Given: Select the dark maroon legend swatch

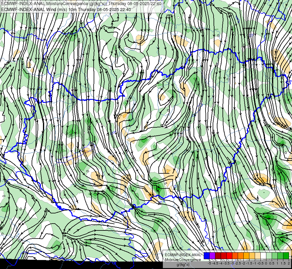Looking at the screenshot, I should click(x=218, y=256).
